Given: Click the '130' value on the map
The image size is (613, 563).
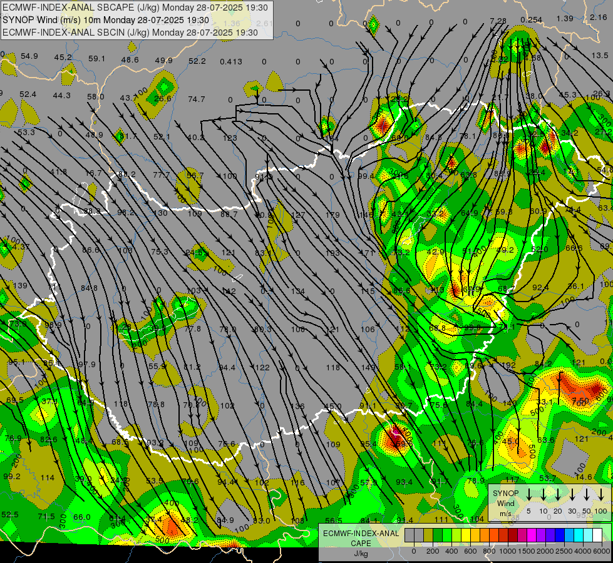Looking at the screenshot, I should (x=160, y=213).
